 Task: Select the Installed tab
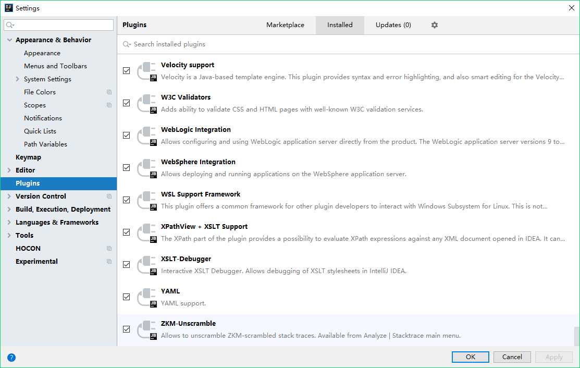coord(340,25)
